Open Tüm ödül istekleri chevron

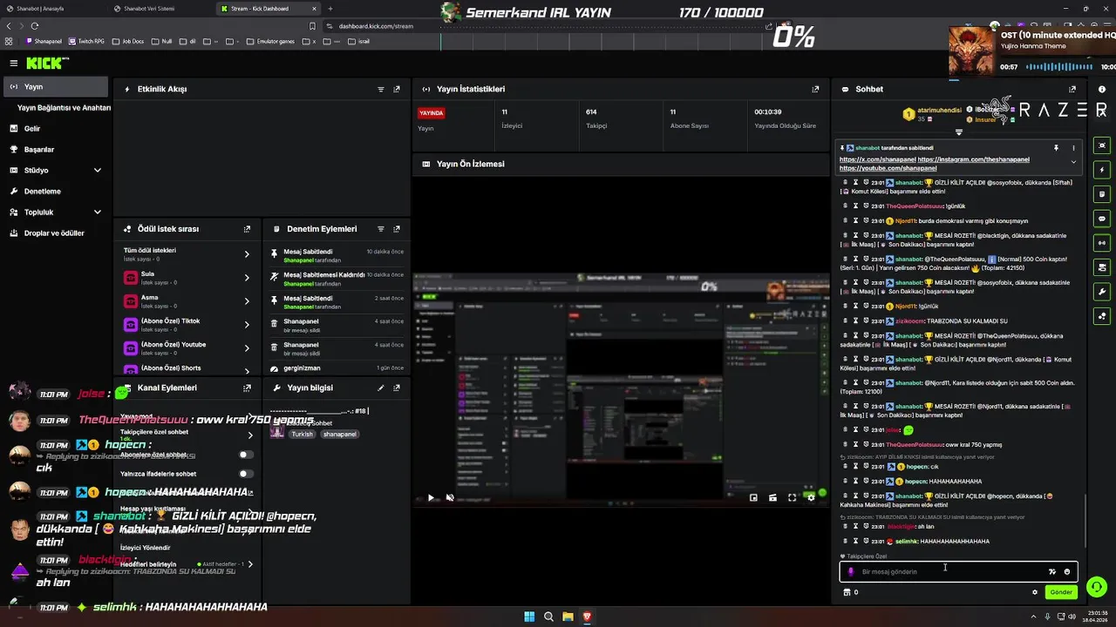tap(247, 254)
